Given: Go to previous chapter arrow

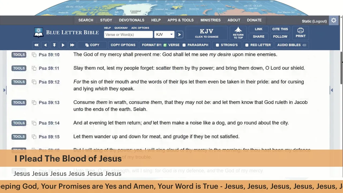Looking at the screenshot, I should click(x=45, y=45).
